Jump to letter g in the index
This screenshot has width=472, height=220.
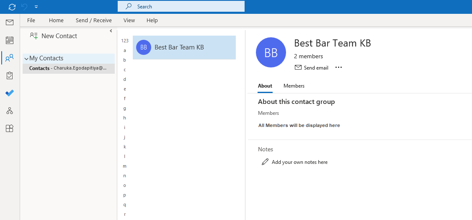tap(125, 108)
